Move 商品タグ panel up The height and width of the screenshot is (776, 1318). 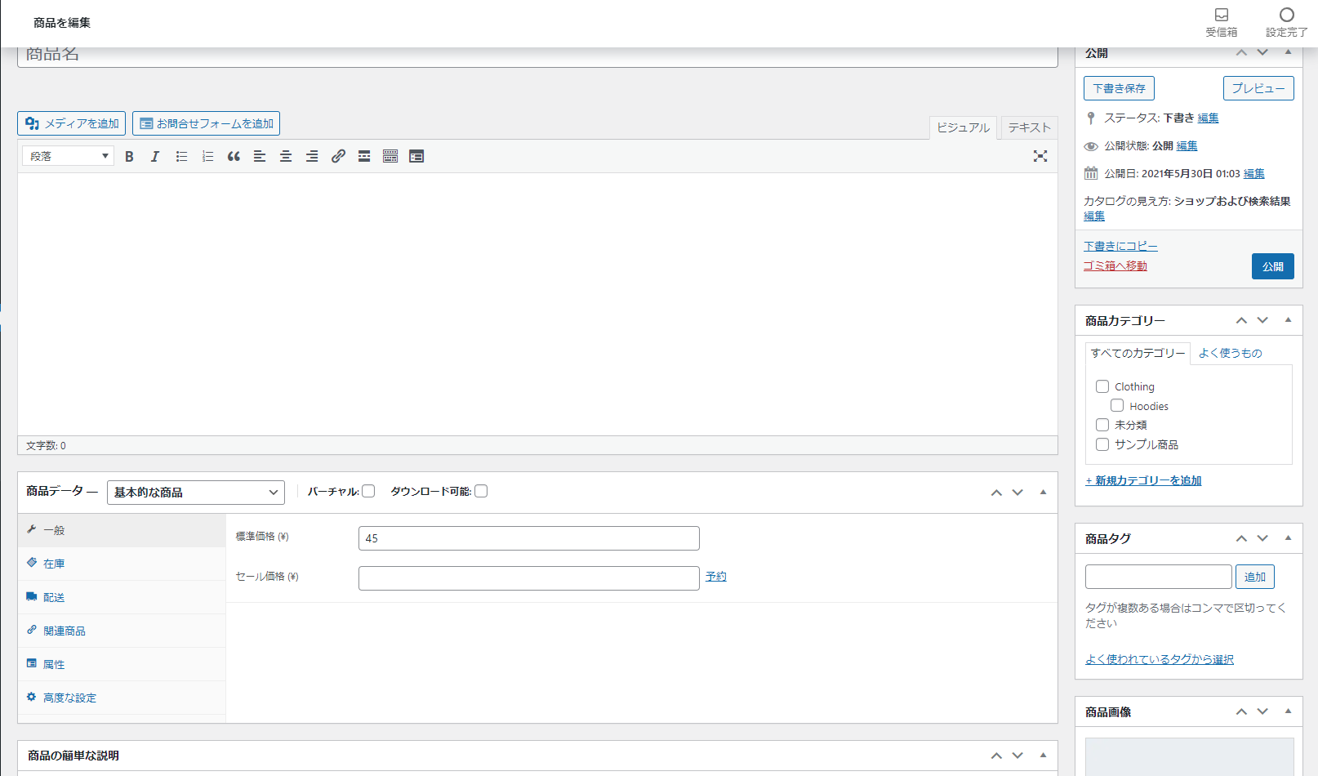1241,538
